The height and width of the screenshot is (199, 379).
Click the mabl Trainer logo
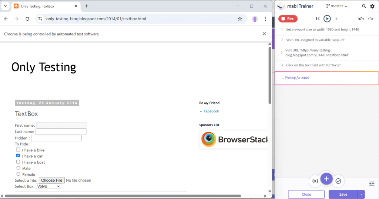[281, 7]
